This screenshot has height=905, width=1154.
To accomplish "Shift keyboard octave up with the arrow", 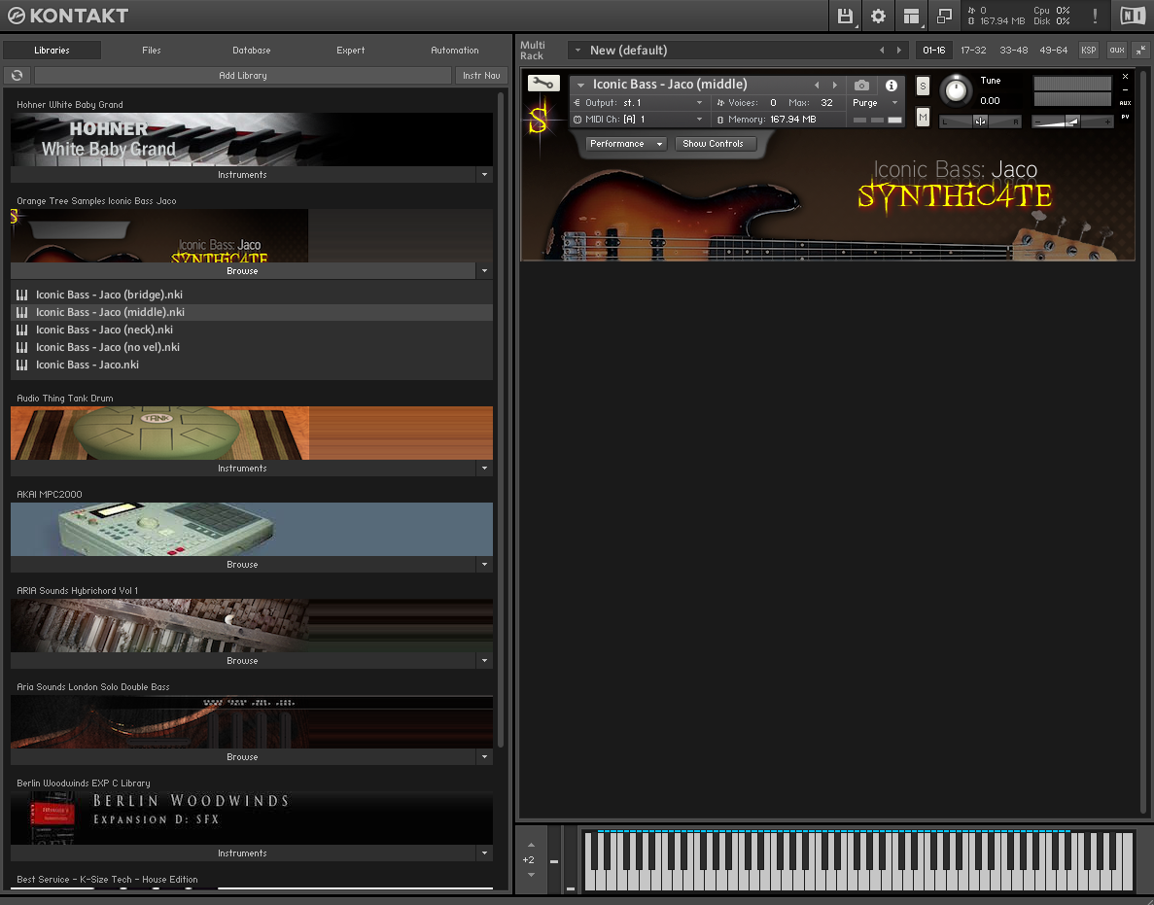I will tap(532, 845).
